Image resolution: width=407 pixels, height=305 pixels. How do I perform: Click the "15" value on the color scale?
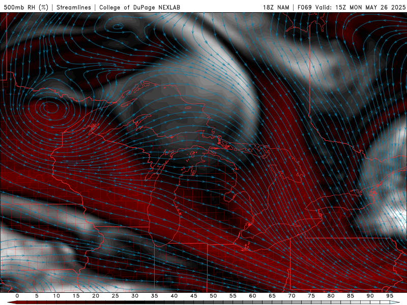tap(76, 296)
